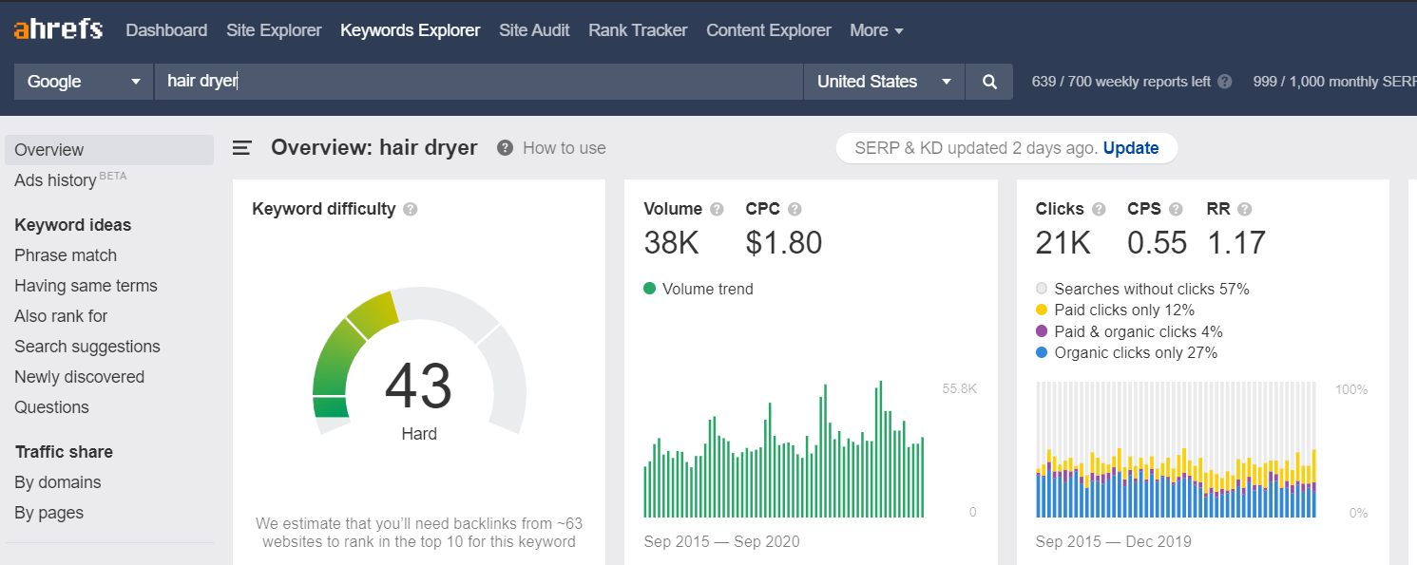Click the Clicks help icon
The image size is (1417, 565).
coord(1100,208)
